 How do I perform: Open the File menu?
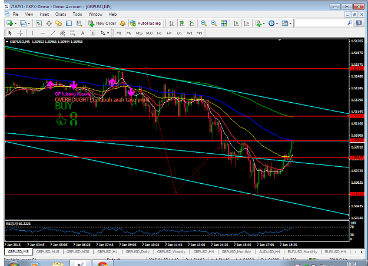pos(15,14)
